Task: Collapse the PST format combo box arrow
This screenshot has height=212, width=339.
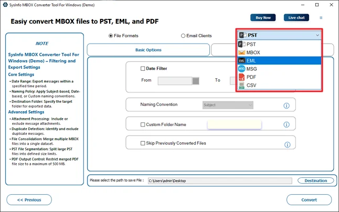Action: [317, 35]
